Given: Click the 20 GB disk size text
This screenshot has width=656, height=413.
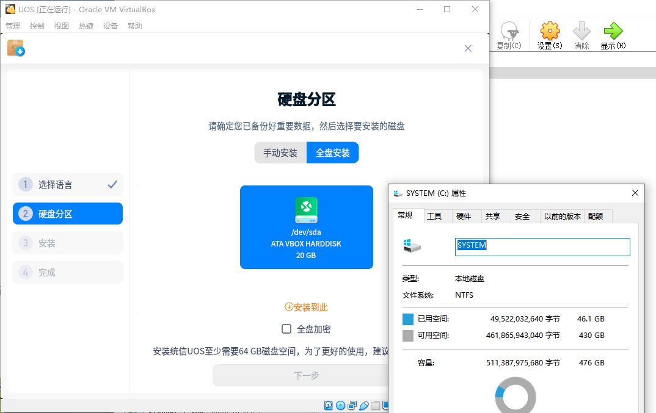Looking at the screenshot, I should (x=306, y=256).
